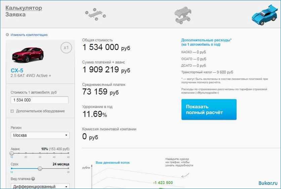The width and height of the screenshot is (281, 189).
Task: Click the 73 159 руб monthly payment
Action: [x=100, y=92]
